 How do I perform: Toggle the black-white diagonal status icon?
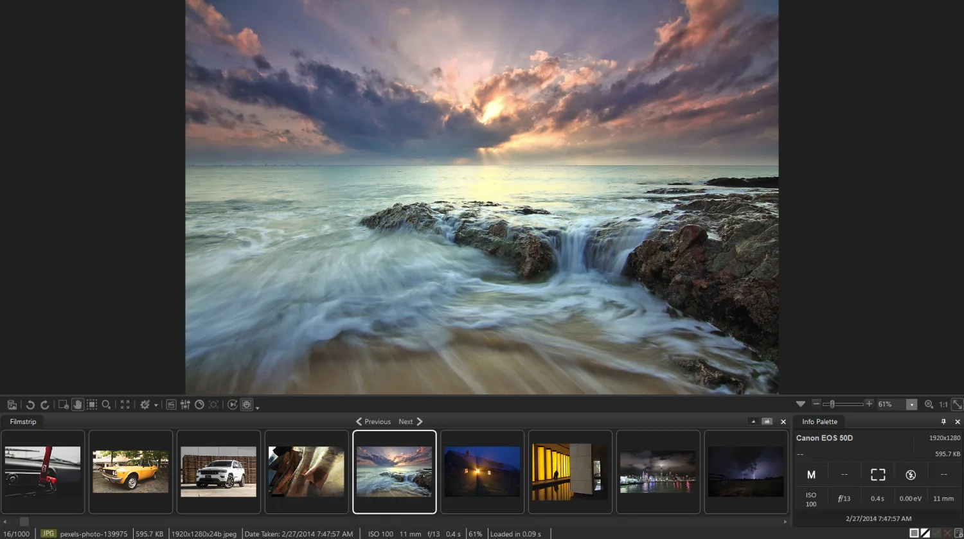[925, 533]
